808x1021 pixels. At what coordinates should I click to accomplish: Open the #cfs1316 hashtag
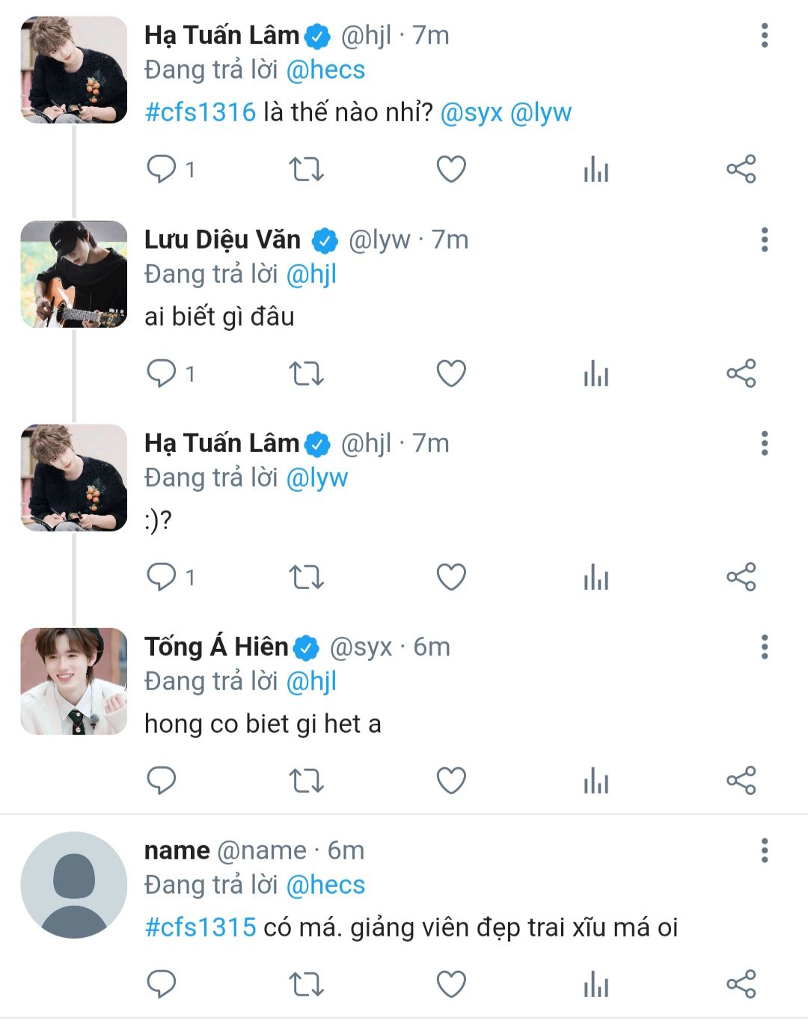201,112
